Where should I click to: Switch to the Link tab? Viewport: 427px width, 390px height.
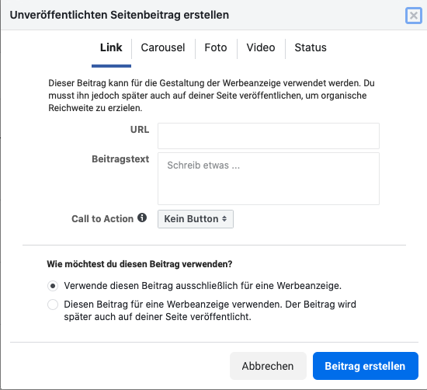point(111,47)
